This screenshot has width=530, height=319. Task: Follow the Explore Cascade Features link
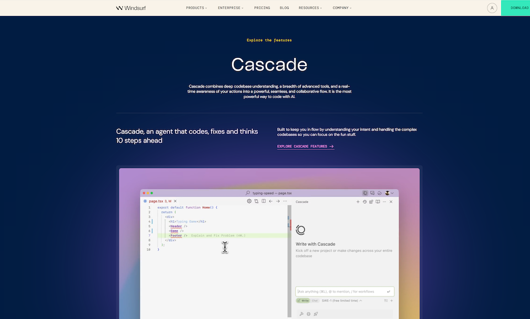(305, 147)
